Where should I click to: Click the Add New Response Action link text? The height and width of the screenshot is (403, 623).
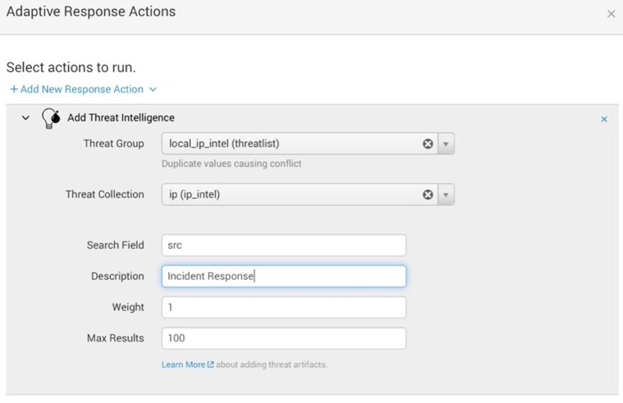[x=82, y=89]
